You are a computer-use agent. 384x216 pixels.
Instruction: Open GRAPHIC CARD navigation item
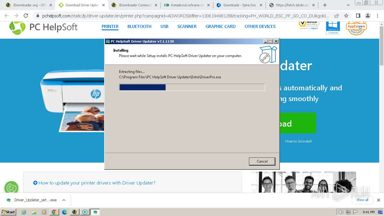coord(220,26)
